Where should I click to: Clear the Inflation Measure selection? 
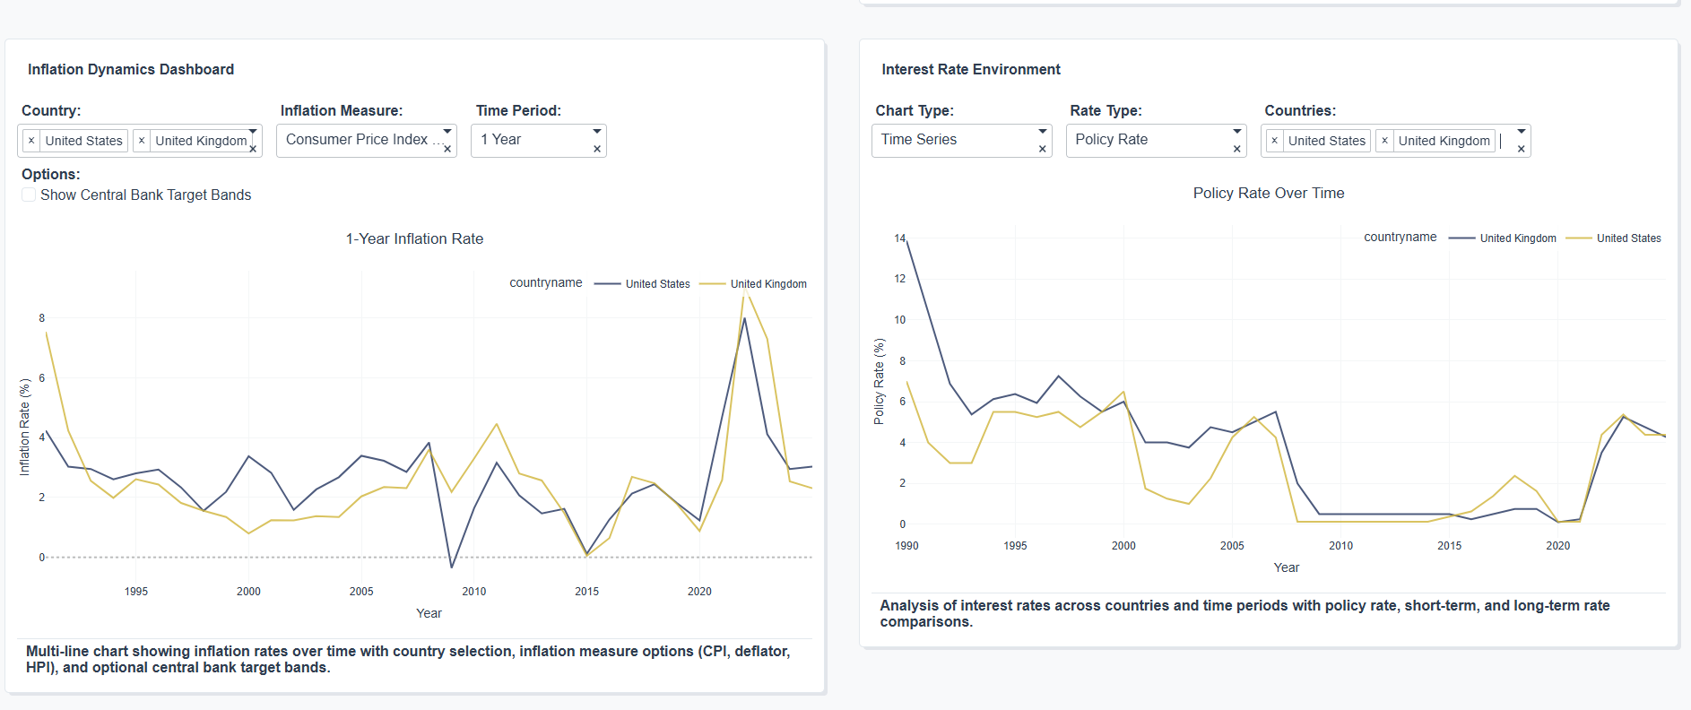(447, 150)
